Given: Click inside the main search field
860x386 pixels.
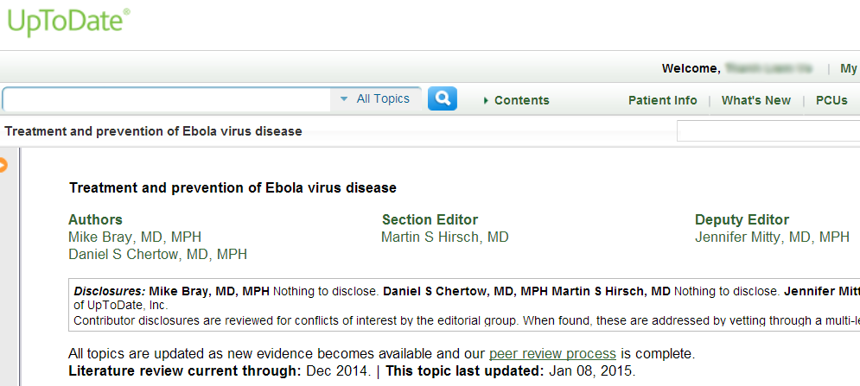Looking at the screenshot, I should click(167, 99).
